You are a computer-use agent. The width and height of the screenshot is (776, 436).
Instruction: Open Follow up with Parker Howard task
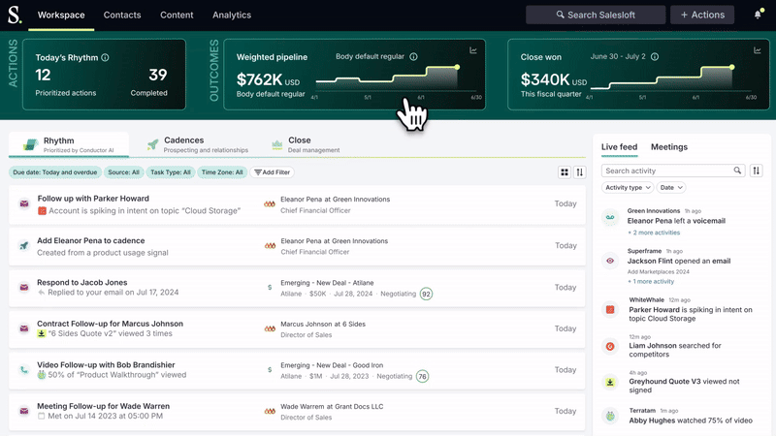click(x=93, y=199)
